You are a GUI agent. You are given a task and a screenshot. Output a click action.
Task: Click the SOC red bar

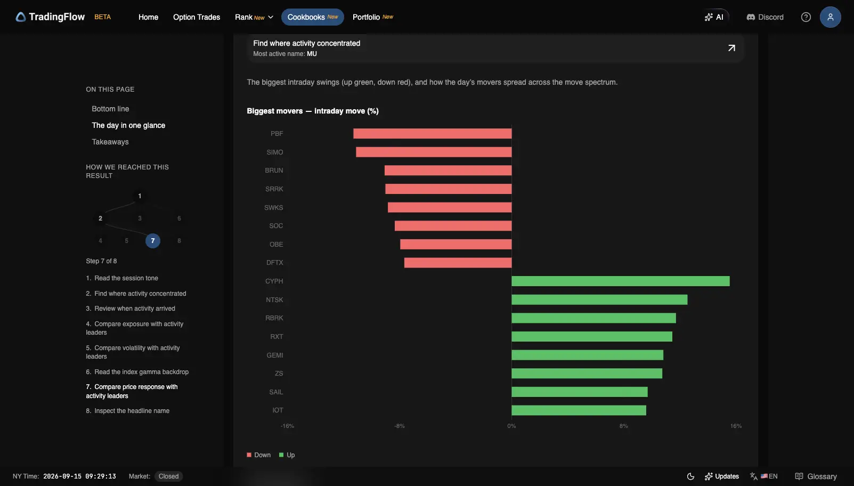pyautogui.click(x=453, y=226)
